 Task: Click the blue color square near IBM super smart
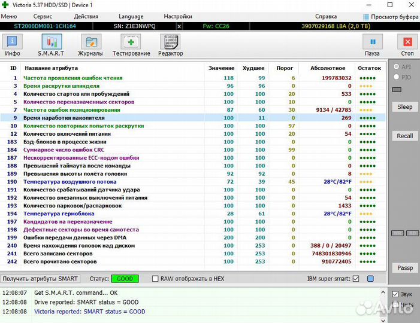tap(370, 279)
